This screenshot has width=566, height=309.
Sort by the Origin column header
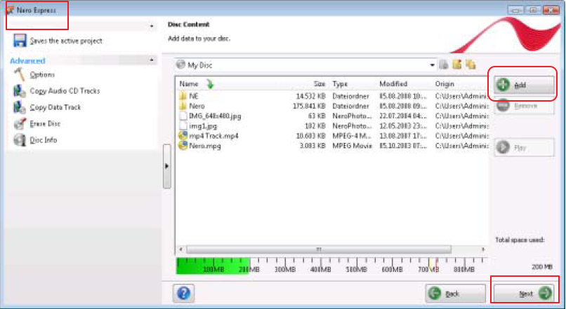[445, 84]
